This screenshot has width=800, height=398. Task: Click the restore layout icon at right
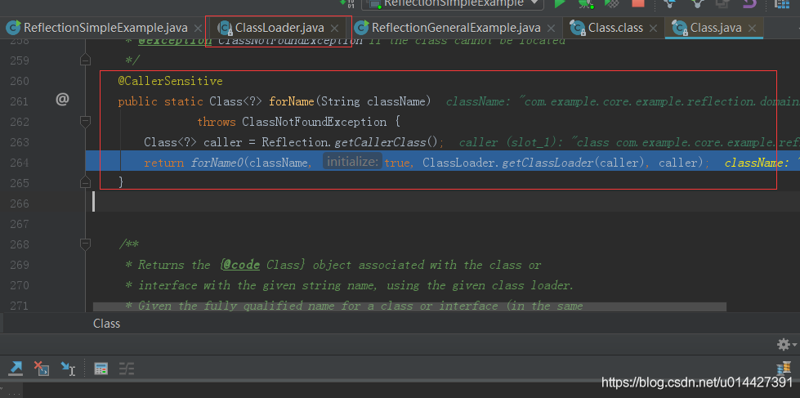pos(782,368)
